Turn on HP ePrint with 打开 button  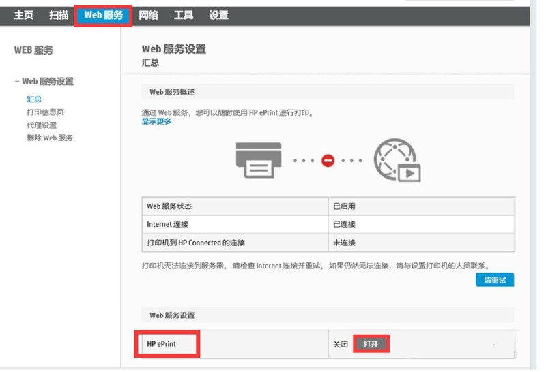[371, 344]
